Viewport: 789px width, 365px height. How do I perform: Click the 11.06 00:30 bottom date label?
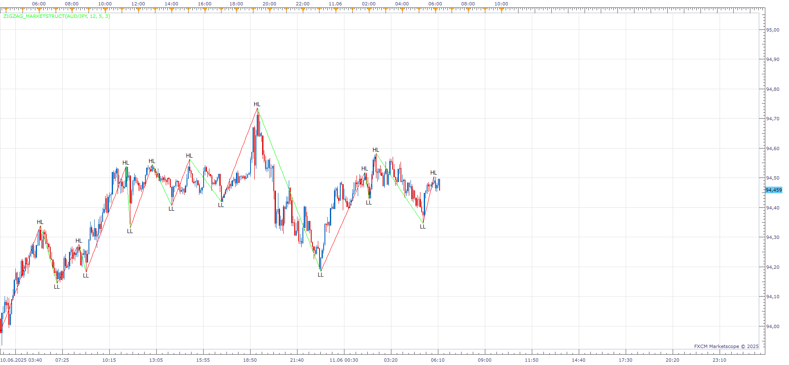pyautogui.click(x=344, y=360)
